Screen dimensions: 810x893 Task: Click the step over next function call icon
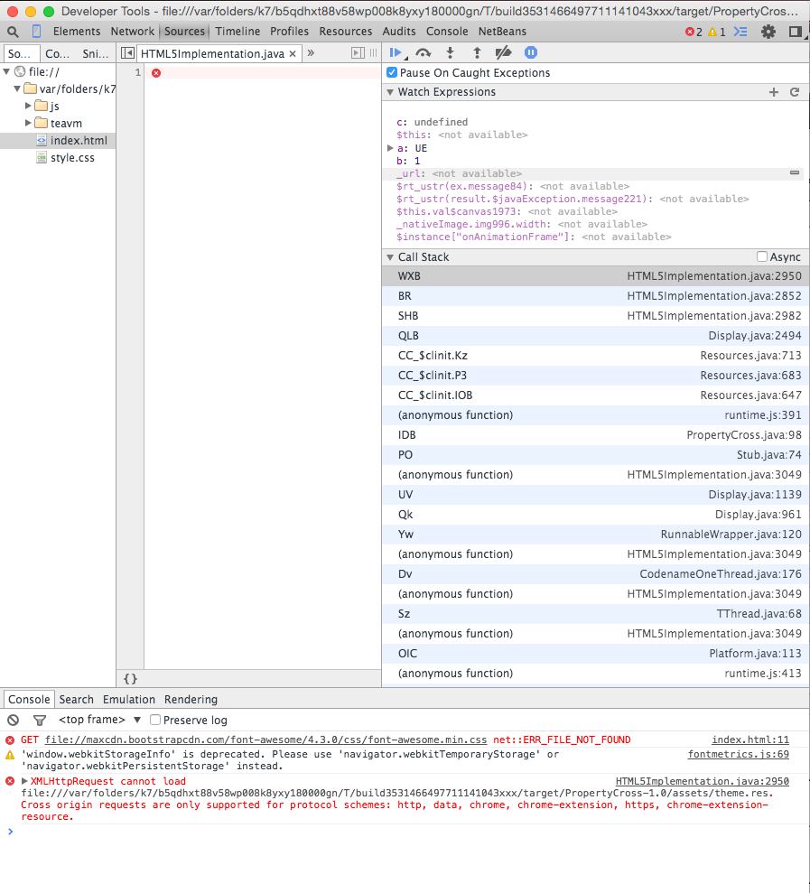[x=423, y=52]
